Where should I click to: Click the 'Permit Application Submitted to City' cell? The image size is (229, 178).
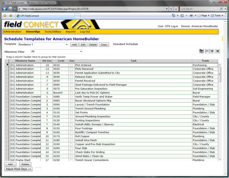tap(133, 73)
